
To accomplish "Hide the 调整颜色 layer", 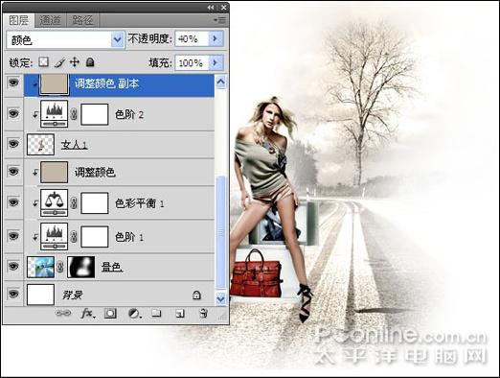I will pos(13,172).
